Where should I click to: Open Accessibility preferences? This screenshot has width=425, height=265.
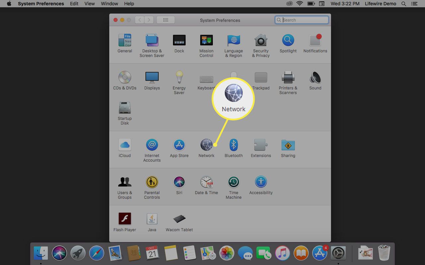point(261,185)
